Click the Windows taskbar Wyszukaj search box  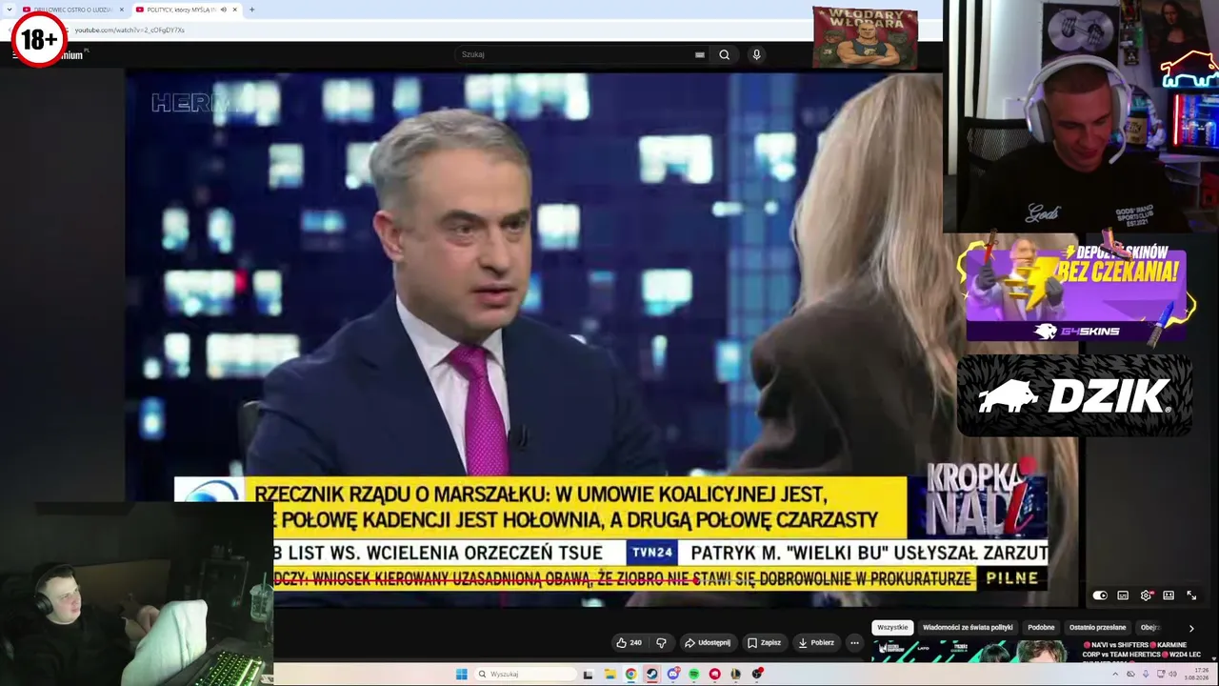point(526,675)
